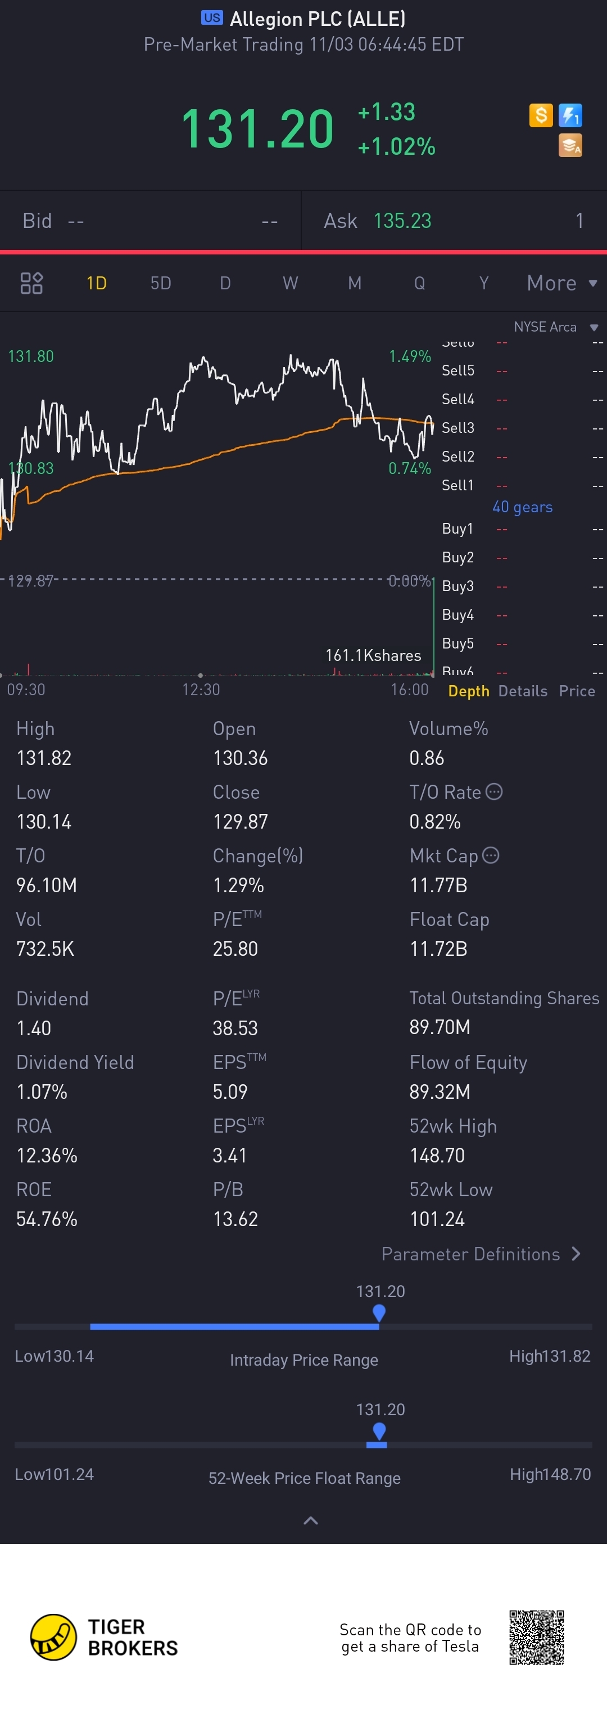Image resolution: width=607 pixels, height=1731 pixels.
Task: Collapse the details panel with up chevron
Action: coord(311,1520)
